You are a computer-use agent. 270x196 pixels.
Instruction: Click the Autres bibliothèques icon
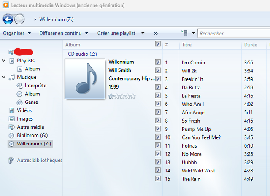tap(11, 160)
